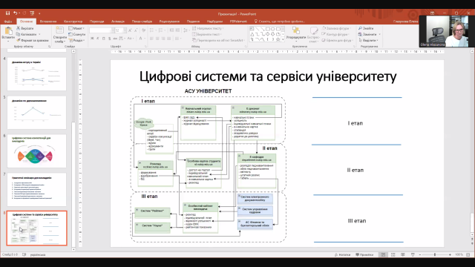Save the presentation via quick access toolbar

[x=8, y=13]
